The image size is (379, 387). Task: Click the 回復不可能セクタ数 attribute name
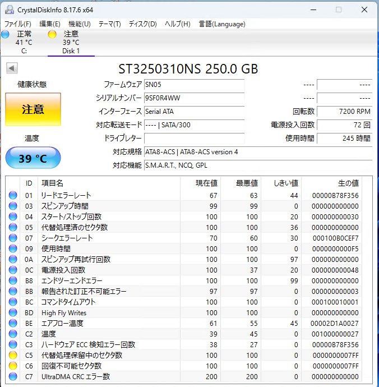(71, 366)
